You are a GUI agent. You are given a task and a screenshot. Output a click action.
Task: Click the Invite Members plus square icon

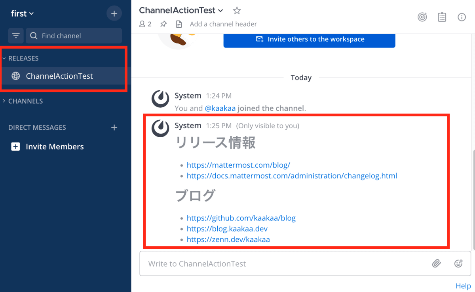click(x=15, y=146)
